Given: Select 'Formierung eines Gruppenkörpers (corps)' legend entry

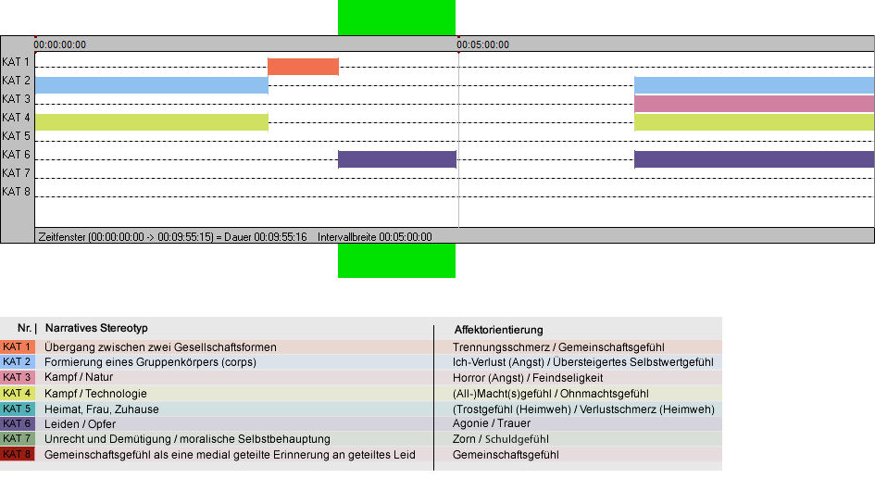Looking at the screenshot, I should pyautogui.click(x=150, y=362).
